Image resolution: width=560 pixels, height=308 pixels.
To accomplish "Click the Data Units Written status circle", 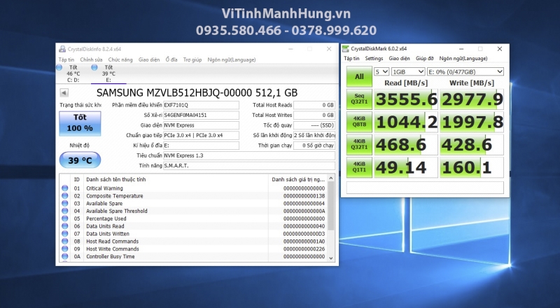I will pyautogui.click(x=64, y=233).
